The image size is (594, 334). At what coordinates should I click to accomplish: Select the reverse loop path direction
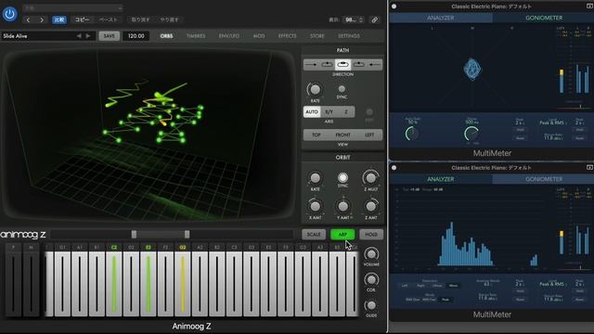coord(359,65)
